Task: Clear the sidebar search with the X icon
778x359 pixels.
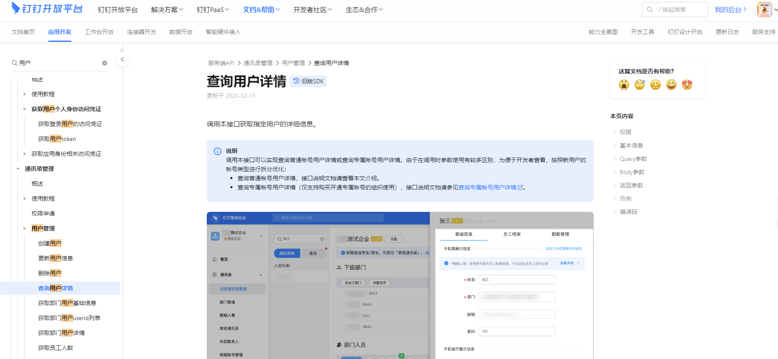Action: pyautogui.click(x=105, y=63)
